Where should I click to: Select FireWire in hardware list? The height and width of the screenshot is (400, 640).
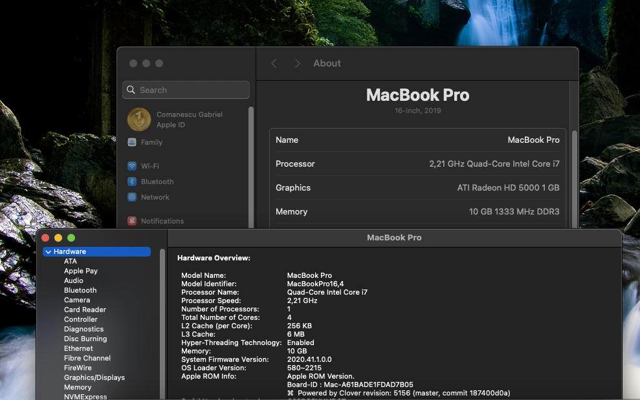[x=78, y=368]
